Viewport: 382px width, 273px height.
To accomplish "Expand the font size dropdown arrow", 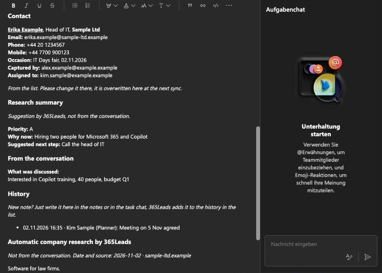I will [151, 5].
